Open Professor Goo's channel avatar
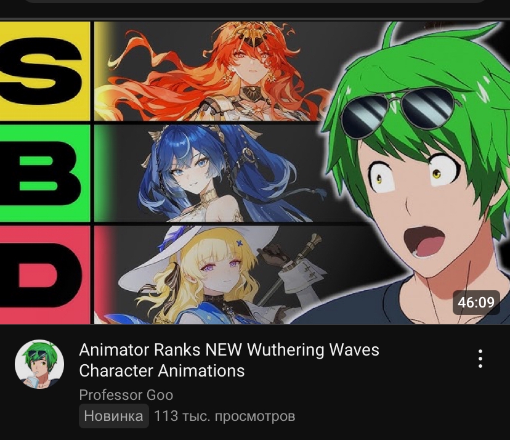The height and width of the screenshot is (440, 510). pyautogui.click(x=39, y=364)
